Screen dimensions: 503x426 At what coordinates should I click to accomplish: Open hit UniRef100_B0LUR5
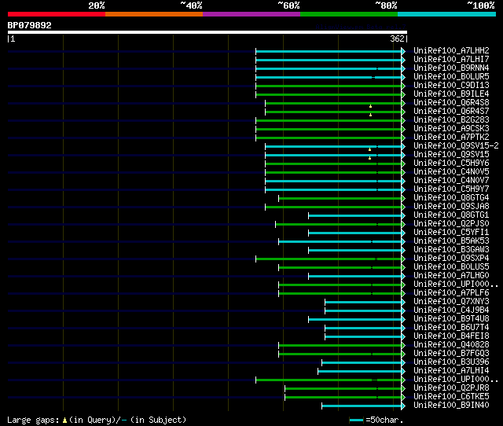point(451,76)
